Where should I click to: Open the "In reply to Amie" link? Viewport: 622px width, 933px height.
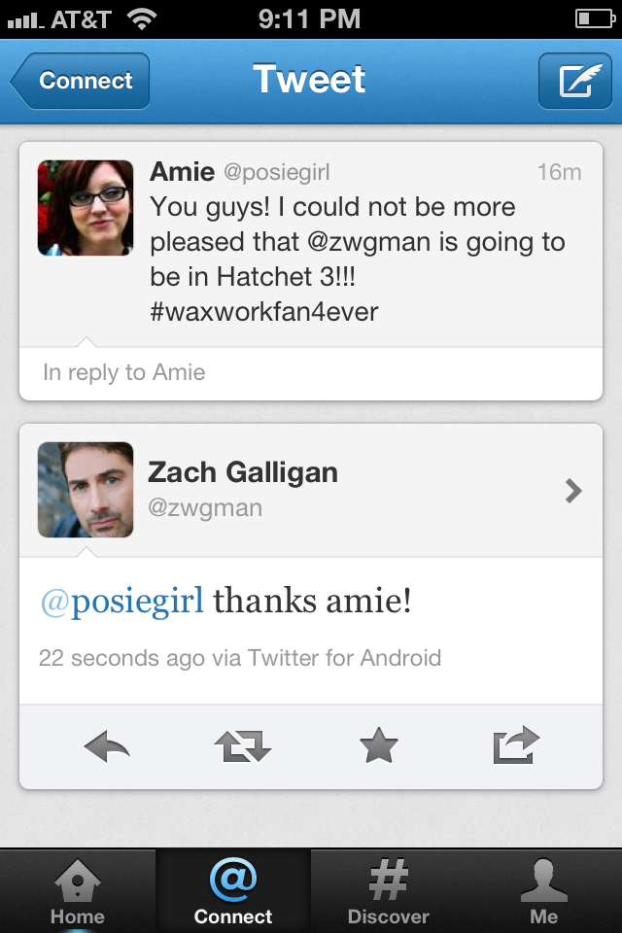(124, 372)
